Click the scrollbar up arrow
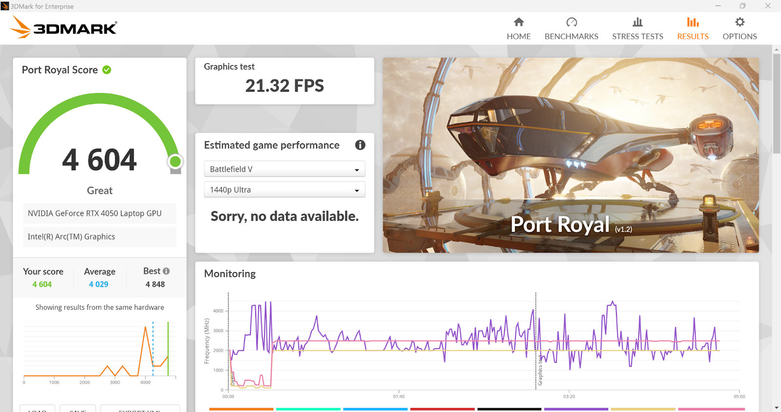 tap(776, 49)
